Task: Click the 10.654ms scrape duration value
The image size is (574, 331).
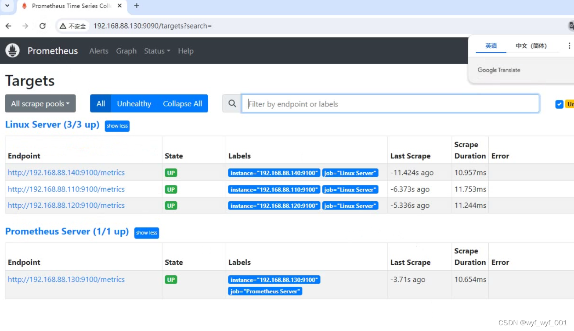Action: coord(470,279)
